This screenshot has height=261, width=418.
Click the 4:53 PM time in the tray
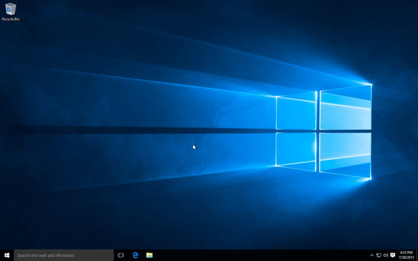pyautogui.click(x=407, y=253)
